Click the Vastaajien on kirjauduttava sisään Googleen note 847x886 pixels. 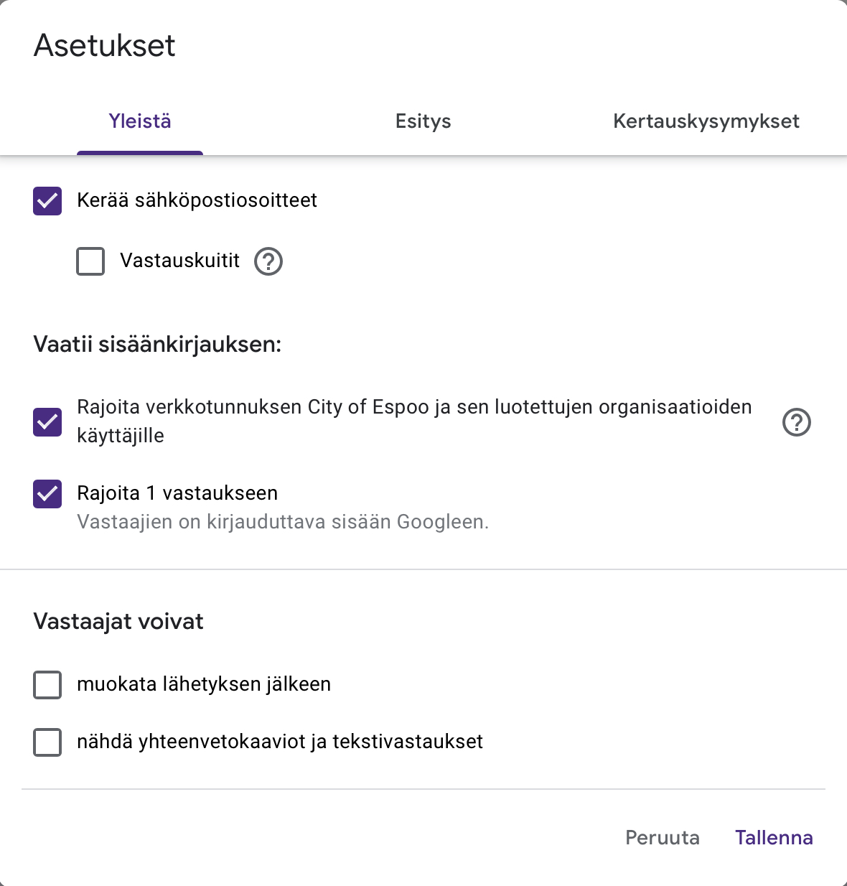point(283,522)
